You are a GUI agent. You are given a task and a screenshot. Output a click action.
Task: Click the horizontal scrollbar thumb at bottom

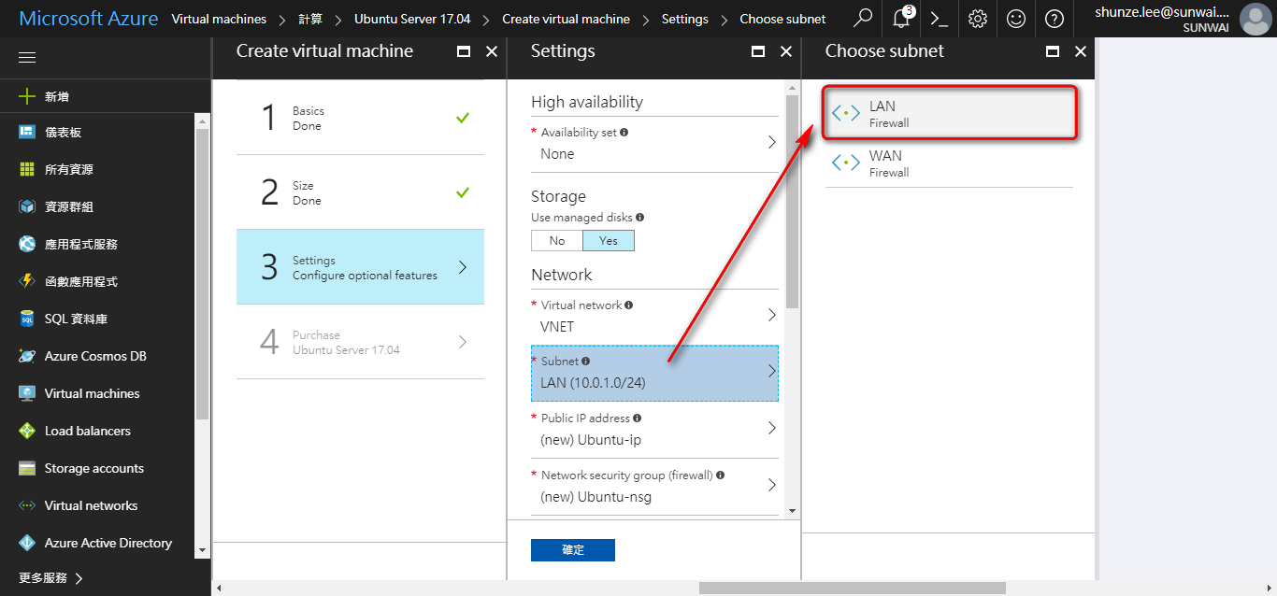852,589
